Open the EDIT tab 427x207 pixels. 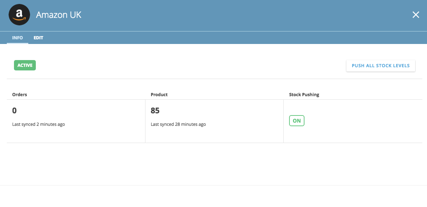coord(38,38)
